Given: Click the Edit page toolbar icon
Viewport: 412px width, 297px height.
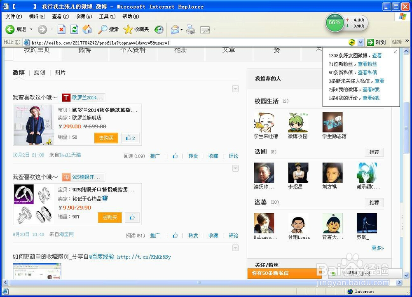Looking at the screenshot, I should click(205, 29).
